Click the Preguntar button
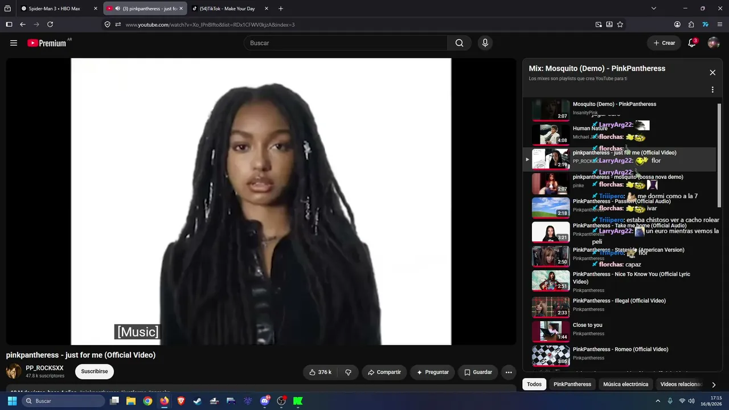The height and width of the screenshot is (410, 729). (x=433, y=372)
